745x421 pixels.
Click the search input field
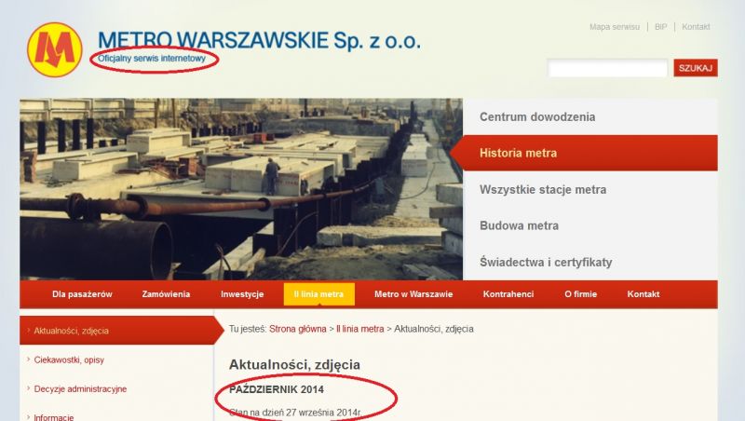click(608, 68)
